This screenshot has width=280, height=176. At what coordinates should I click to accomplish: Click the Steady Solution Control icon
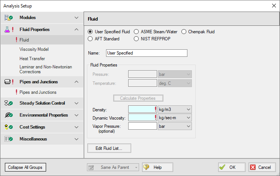click(8, 103)
